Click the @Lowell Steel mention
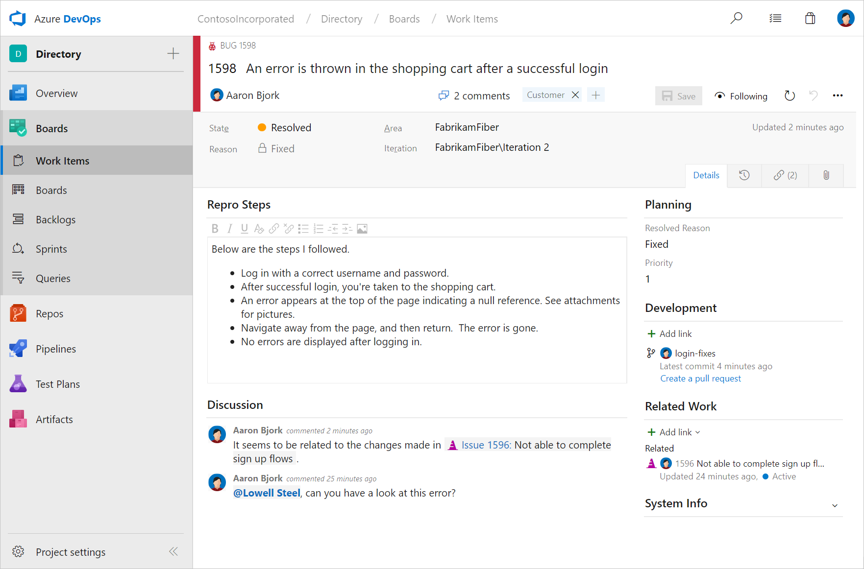Image resolution: width=864 pixels, height=569 pixels. click(x=267, y=493)
